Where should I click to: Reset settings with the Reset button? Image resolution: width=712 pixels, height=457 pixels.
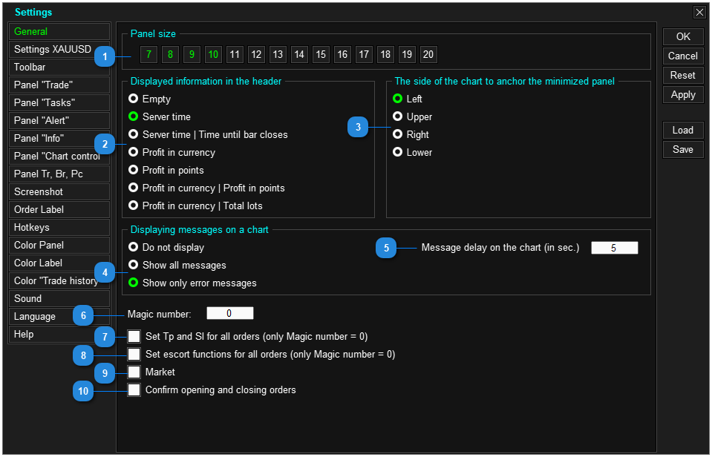pyautogui.click(x=683, y=76)
